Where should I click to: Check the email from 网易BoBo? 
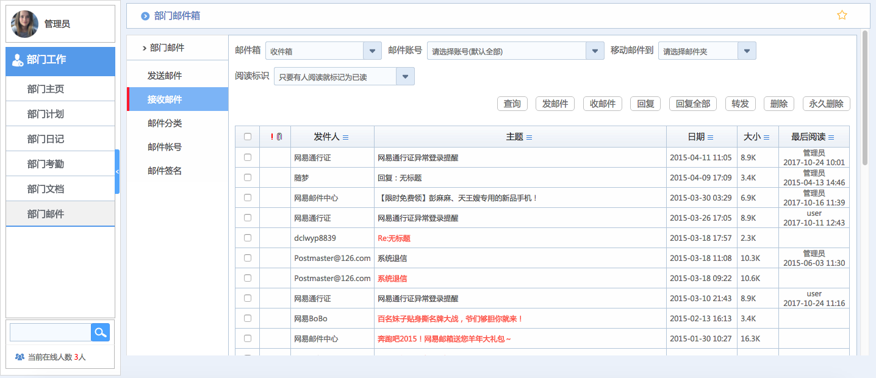(x=248, y=318)
